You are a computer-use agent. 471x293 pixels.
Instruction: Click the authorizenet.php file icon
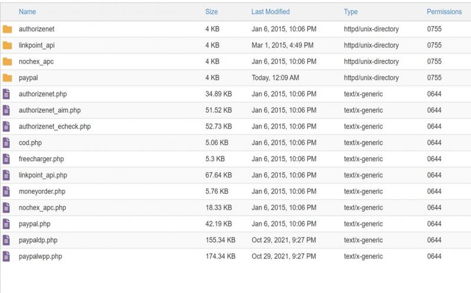[6, 94]
